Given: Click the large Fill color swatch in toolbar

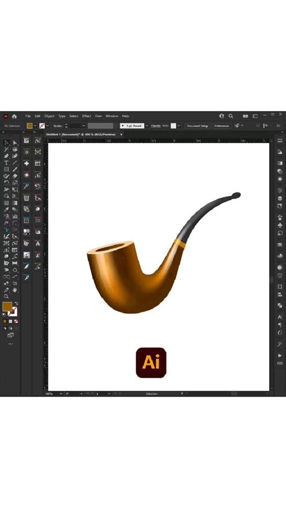Looking at the screenshot, I should [x=7, y=306].
